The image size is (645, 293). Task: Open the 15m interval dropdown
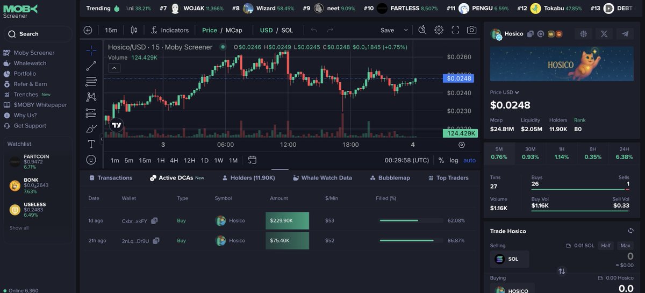[x=111, y=30]
